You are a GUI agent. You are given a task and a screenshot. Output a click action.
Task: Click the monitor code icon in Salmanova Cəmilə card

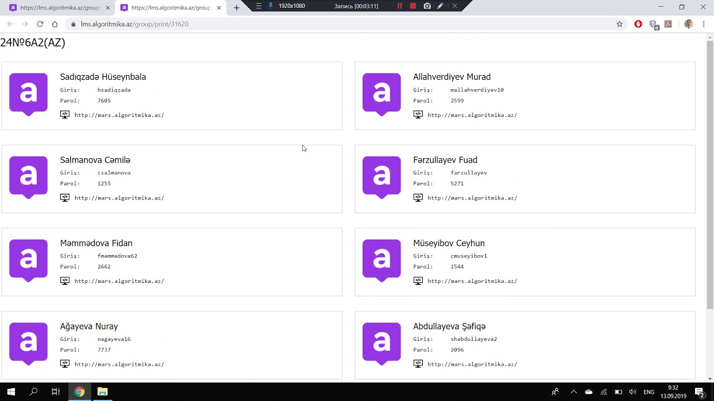[x=65, y=198]
